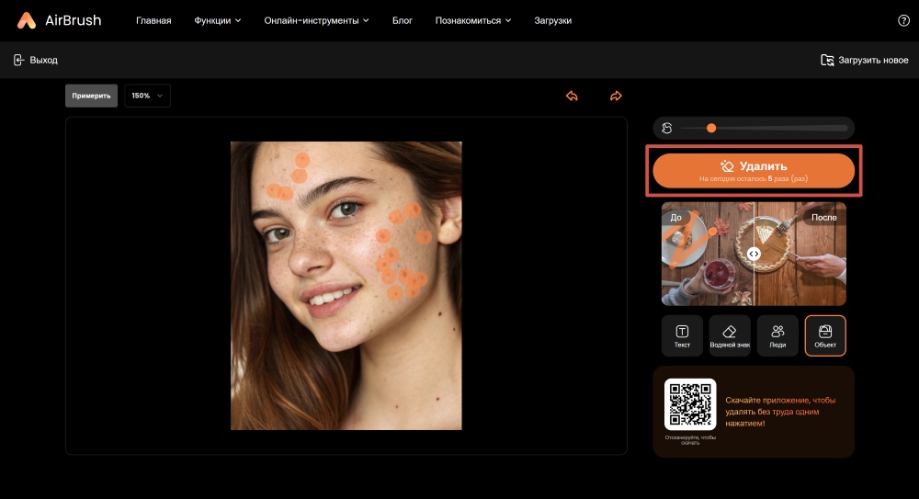
Task: Click the before/after comparison divider handle
Action: [x=754, y=254]
